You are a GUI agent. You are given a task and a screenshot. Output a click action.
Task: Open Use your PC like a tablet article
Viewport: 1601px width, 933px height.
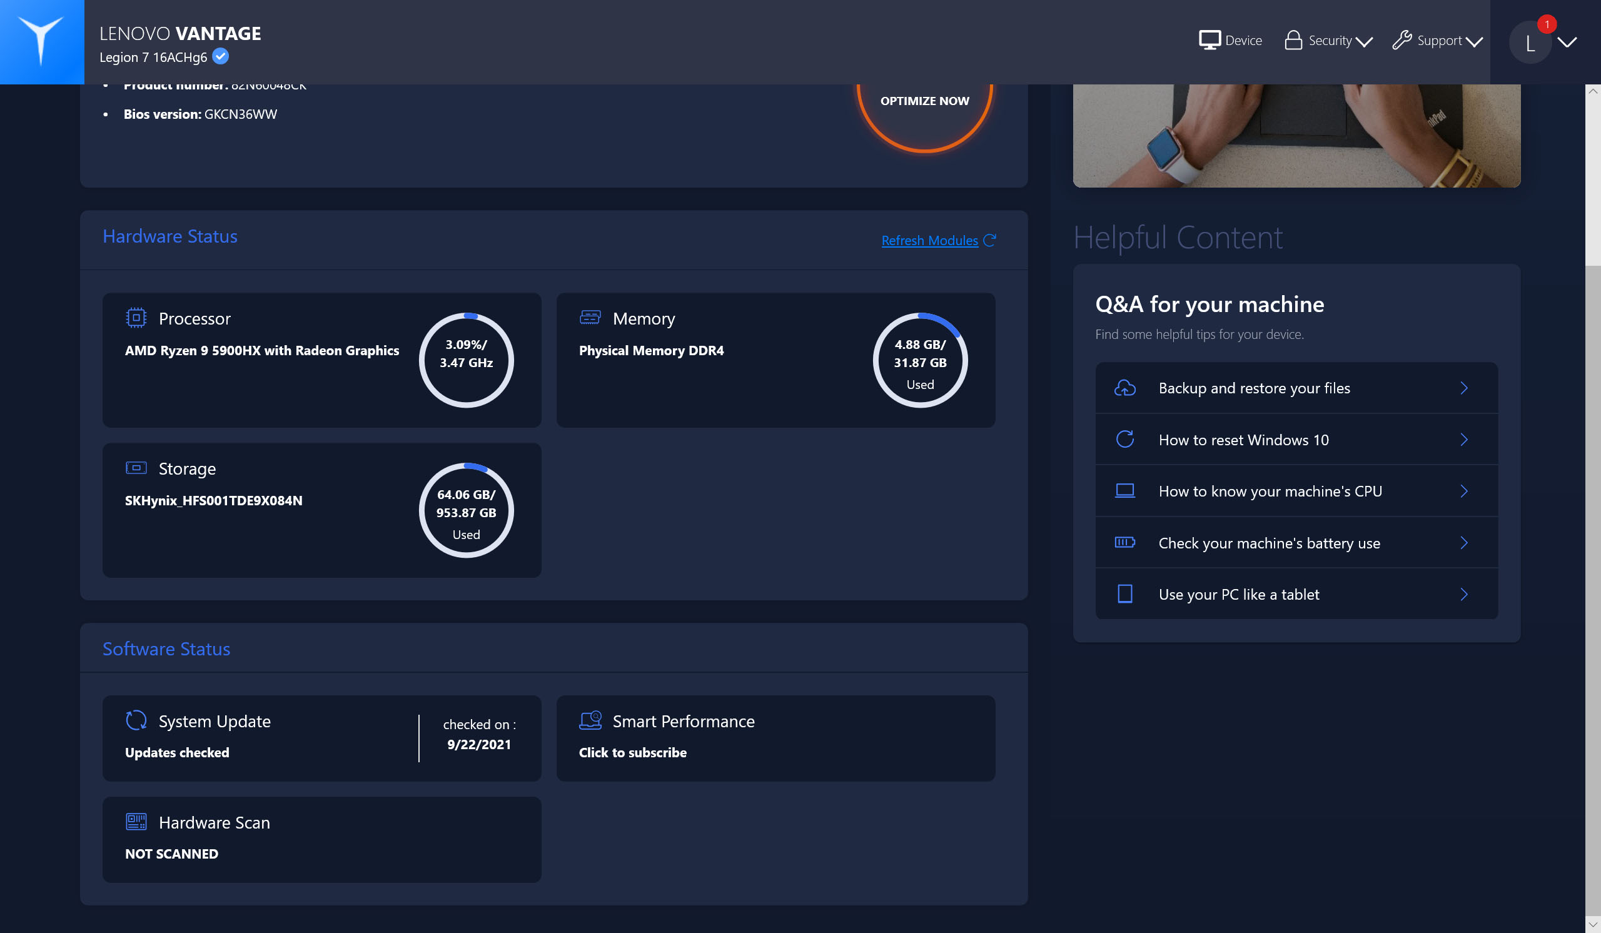coord(1296,594)
